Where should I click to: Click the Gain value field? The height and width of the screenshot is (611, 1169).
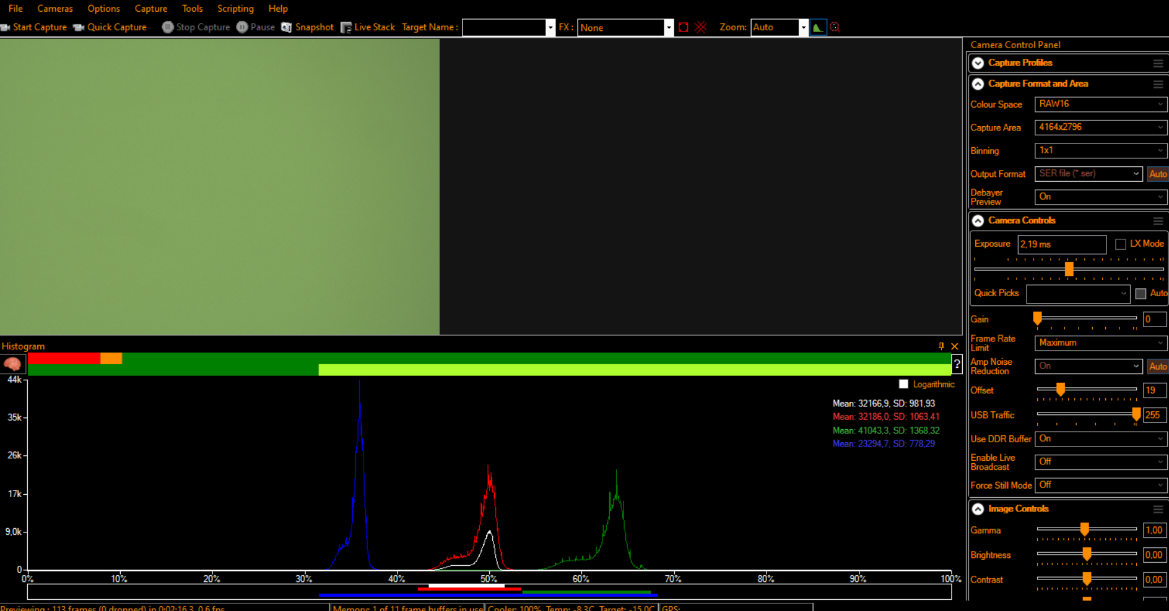[x=1155, y=319]
